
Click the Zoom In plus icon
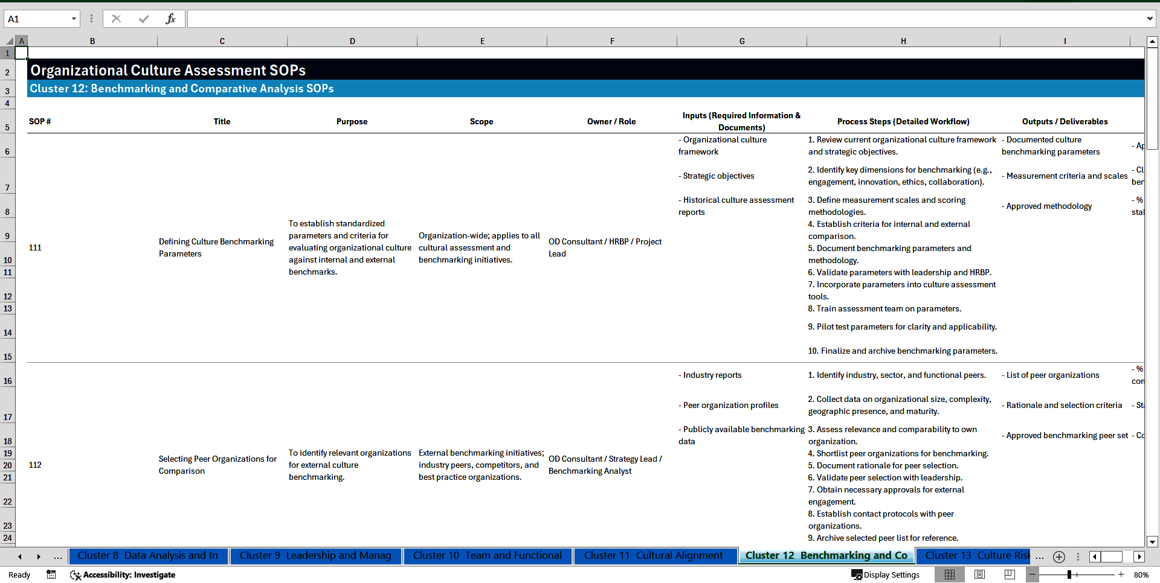coord(1121,575)
